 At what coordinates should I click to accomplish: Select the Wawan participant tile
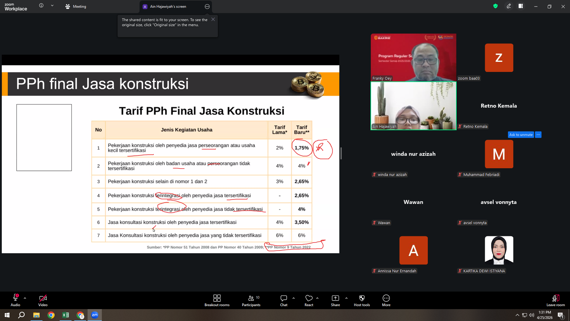coord(414,202)
